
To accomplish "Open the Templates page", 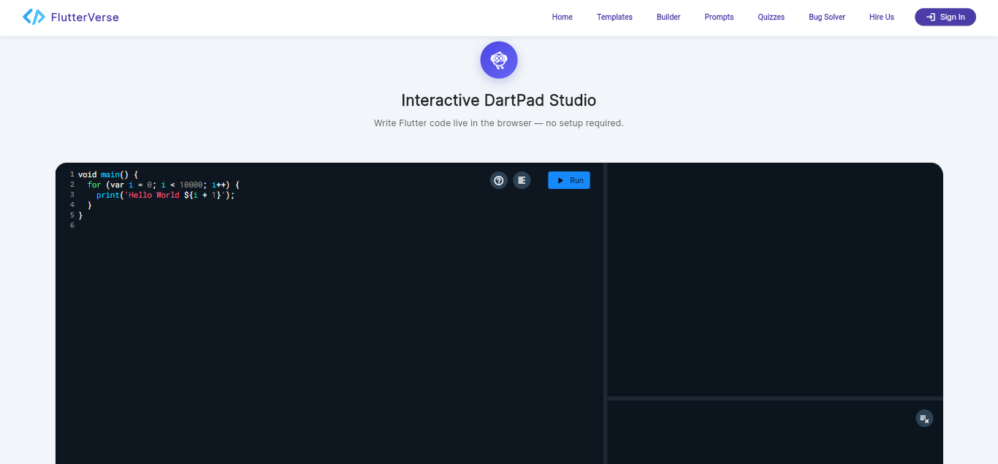I will (x=614, y=17).
